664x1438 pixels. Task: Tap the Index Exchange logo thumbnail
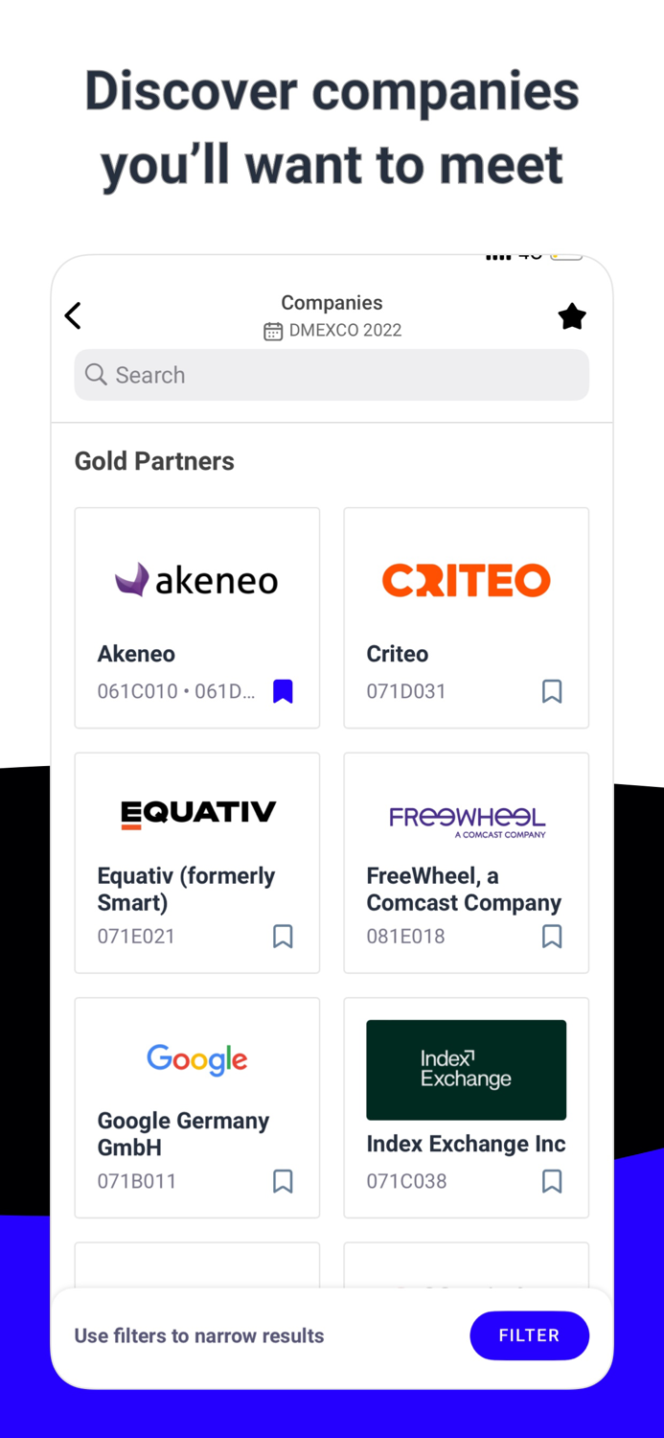click(467, 1070)
